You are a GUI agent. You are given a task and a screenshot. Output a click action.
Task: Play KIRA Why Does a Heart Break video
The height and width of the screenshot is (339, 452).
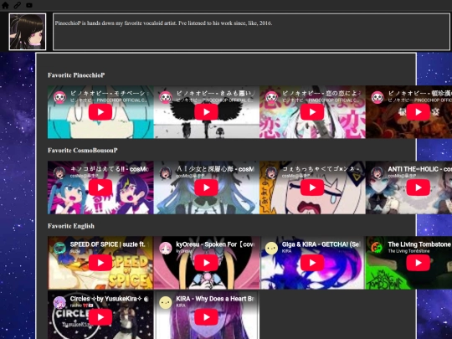point(206,316)
